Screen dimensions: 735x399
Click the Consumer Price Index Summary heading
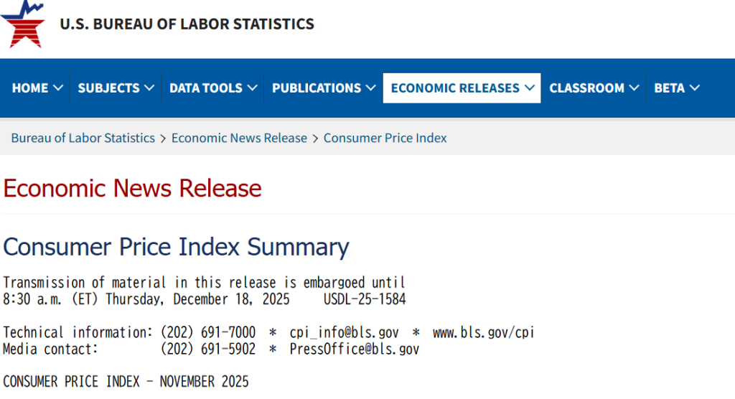pyautogui.click(x=176, y=247)
